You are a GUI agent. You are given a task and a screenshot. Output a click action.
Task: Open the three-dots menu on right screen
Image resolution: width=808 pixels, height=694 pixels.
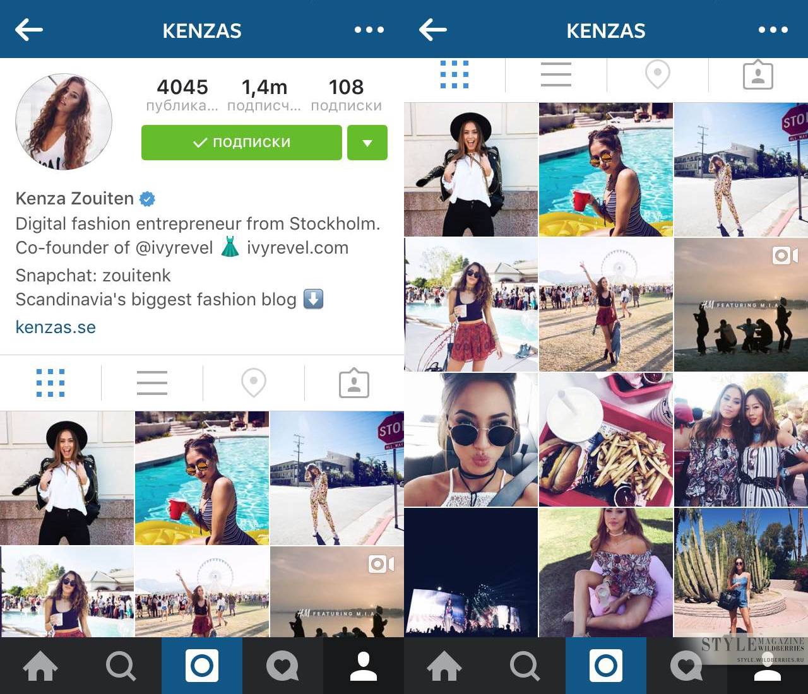pos(773,30)
